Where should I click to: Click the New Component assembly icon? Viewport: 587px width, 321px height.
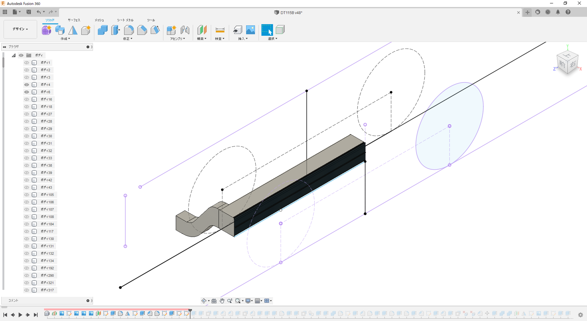[x=171, y=30]
